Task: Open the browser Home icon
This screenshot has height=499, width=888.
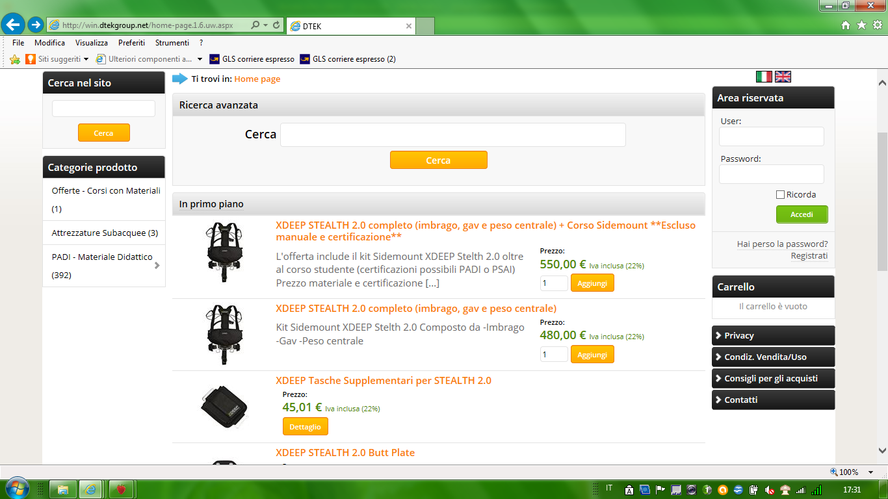Action: (x=846, y=25)
